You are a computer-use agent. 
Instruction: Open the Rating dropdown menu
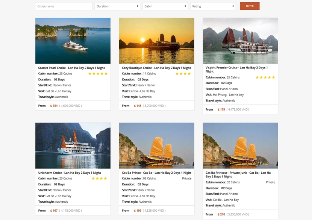(213, 6)
